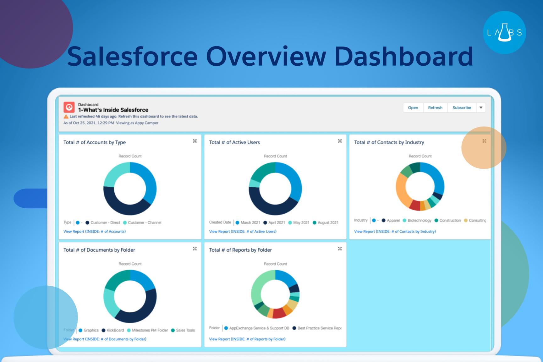Click the Labs flask logo
The height and width of the screenshot is (362, 543).
(x=504, y=33)
